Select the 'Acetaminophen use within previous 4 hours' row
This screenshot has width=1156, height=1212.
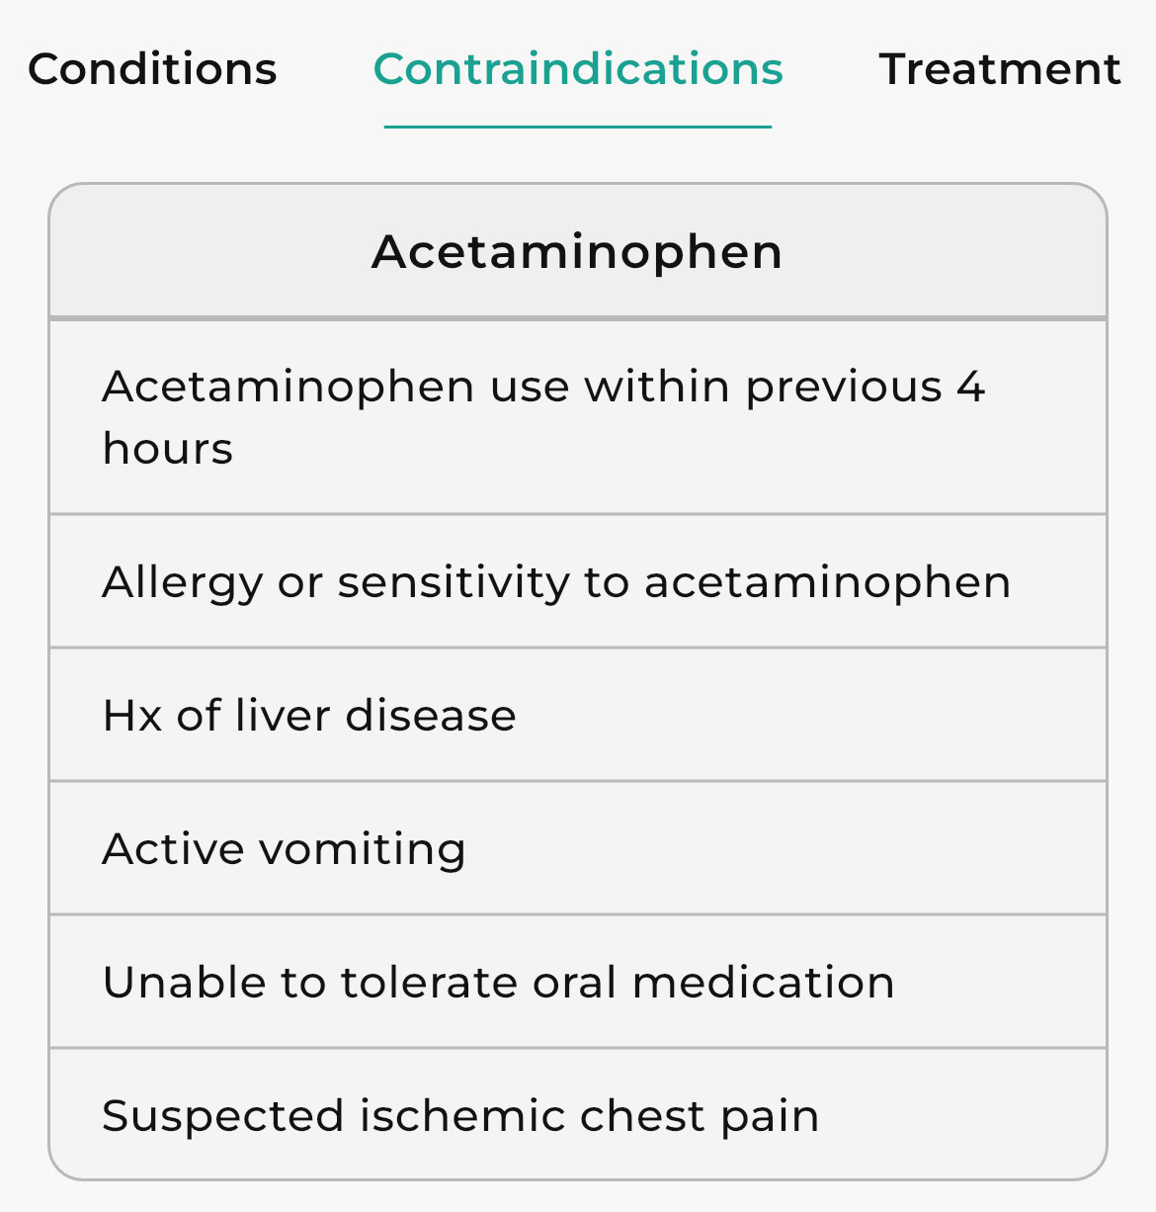click(578, 416)
